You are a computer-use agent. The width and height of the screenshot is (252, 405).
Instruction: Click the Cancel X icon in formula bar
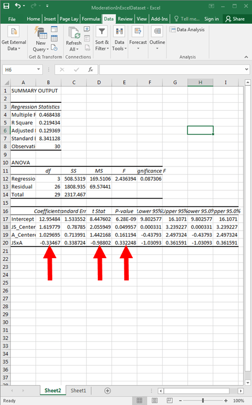62,70
